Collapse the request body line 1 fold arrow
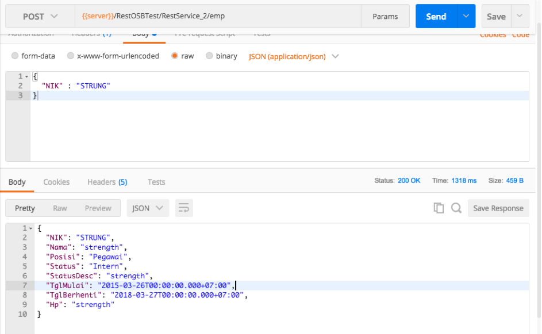Viewport: 542px width, 334px height. click(26, 76)
